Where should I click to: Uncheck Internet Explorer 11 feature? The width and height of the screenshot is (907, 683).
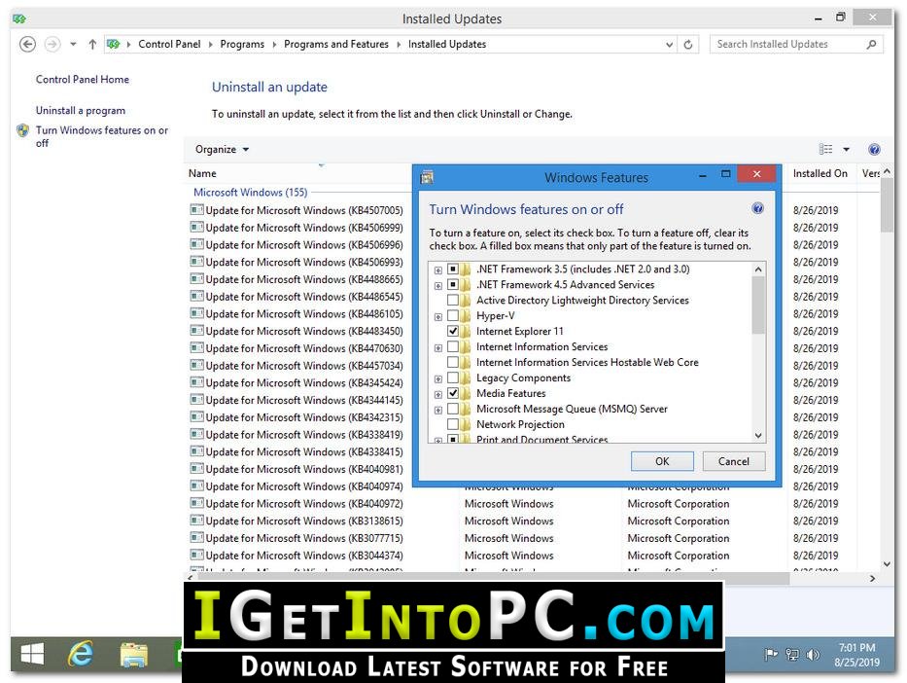tap(453, 332)
